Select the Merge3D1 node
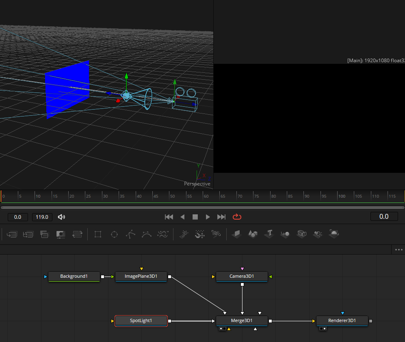Viewport: 405px width, 342px height. pyautogui.click(x=242, y=321)
